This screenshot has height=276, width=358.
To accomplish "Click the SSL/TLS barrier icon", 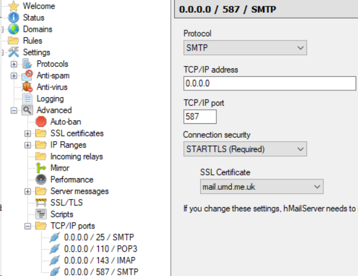I will click(41, 203).
